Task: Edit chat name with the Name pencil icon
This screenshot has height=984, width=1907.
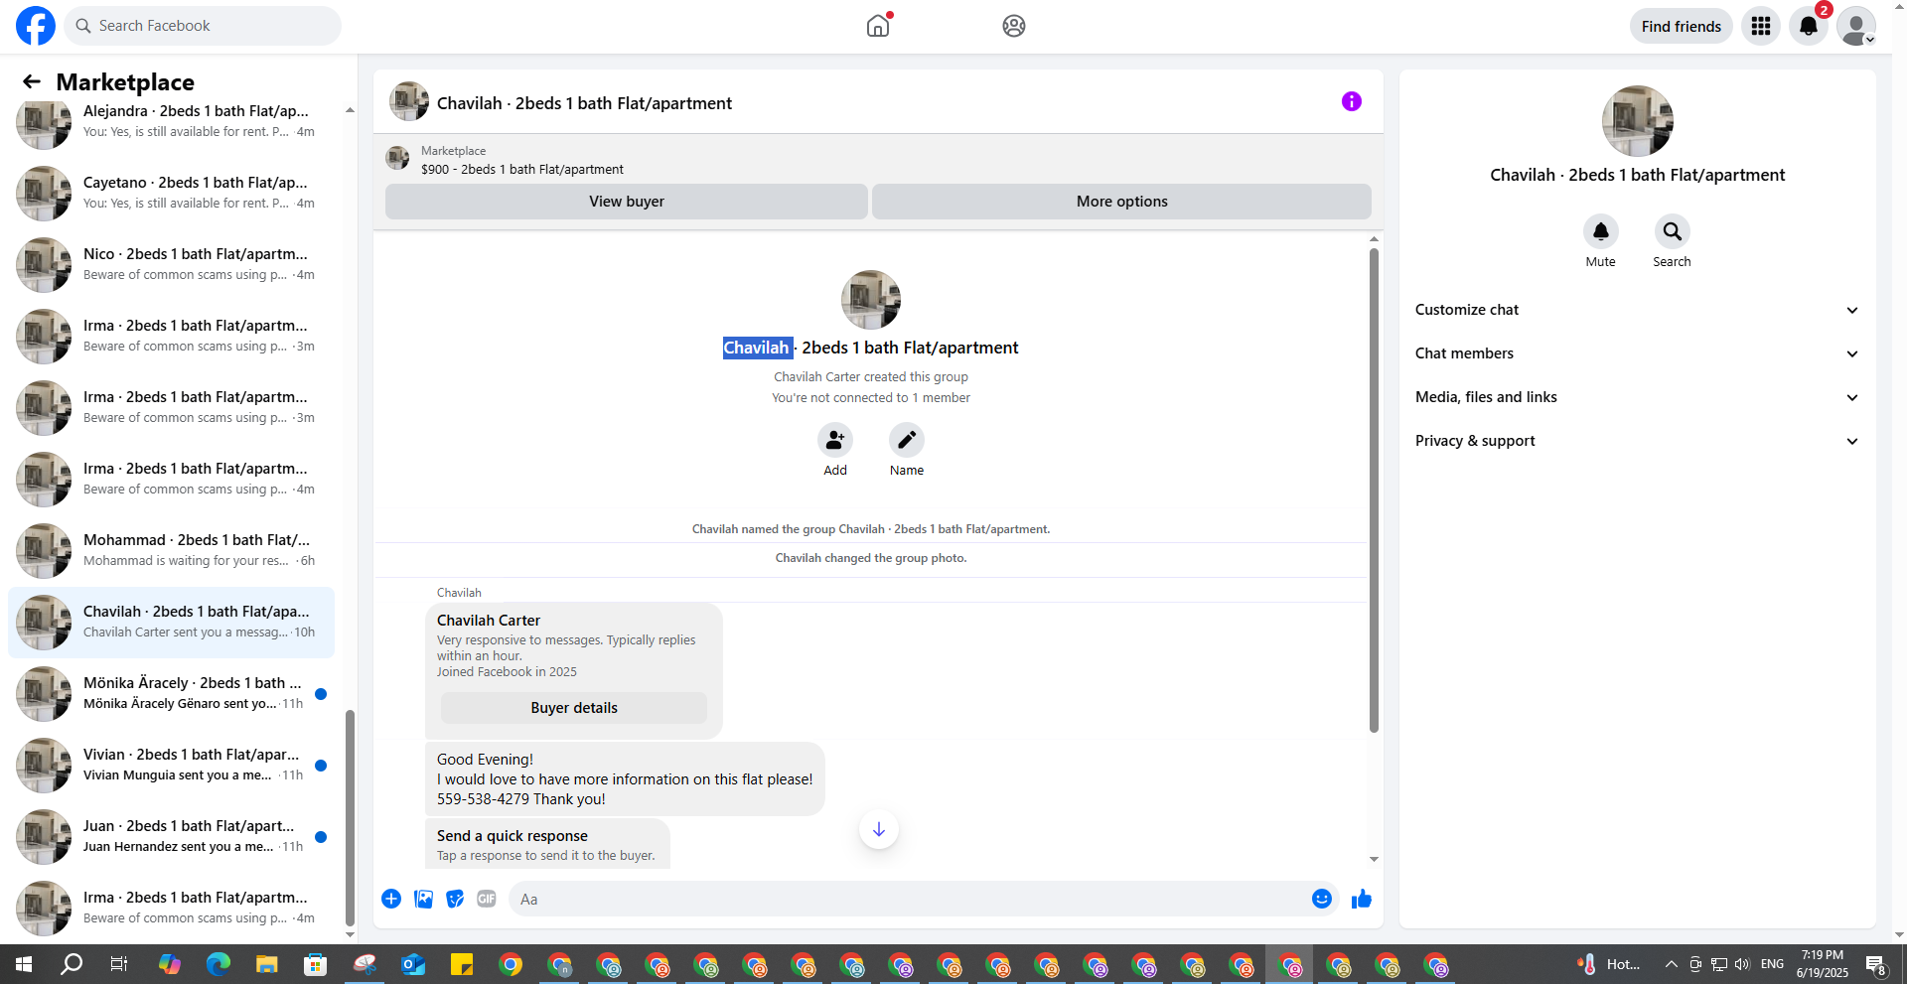Action: [x=907, y=440]
